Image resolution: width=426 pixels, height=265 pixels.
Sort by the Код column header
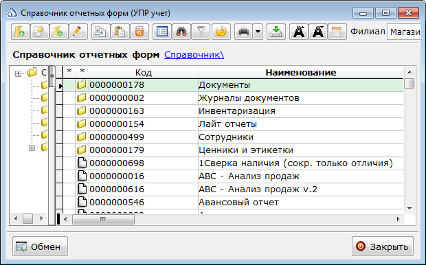point(144,73)
